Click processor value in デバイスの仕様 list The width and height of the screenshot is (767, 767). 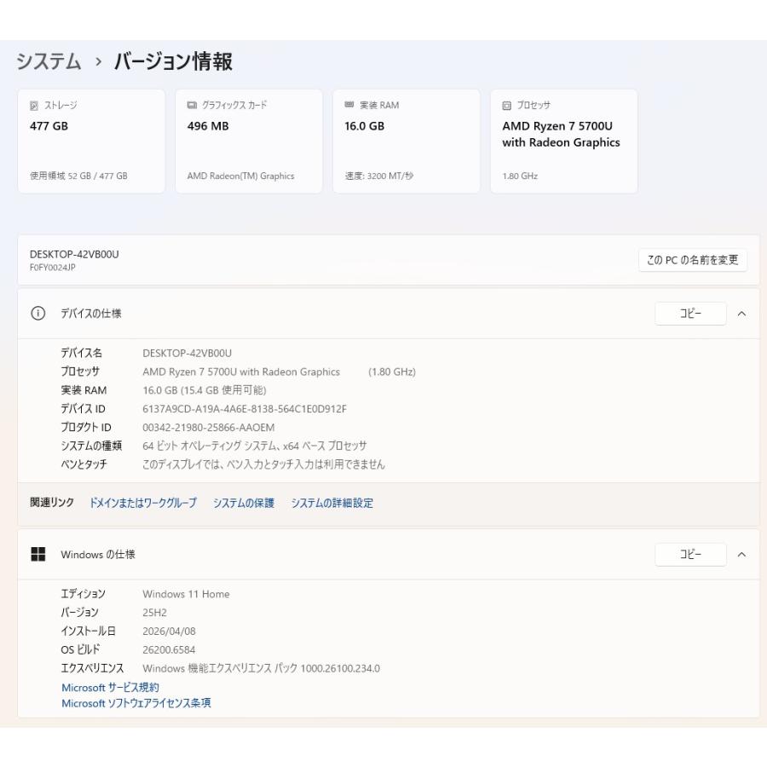pos(279,372)
